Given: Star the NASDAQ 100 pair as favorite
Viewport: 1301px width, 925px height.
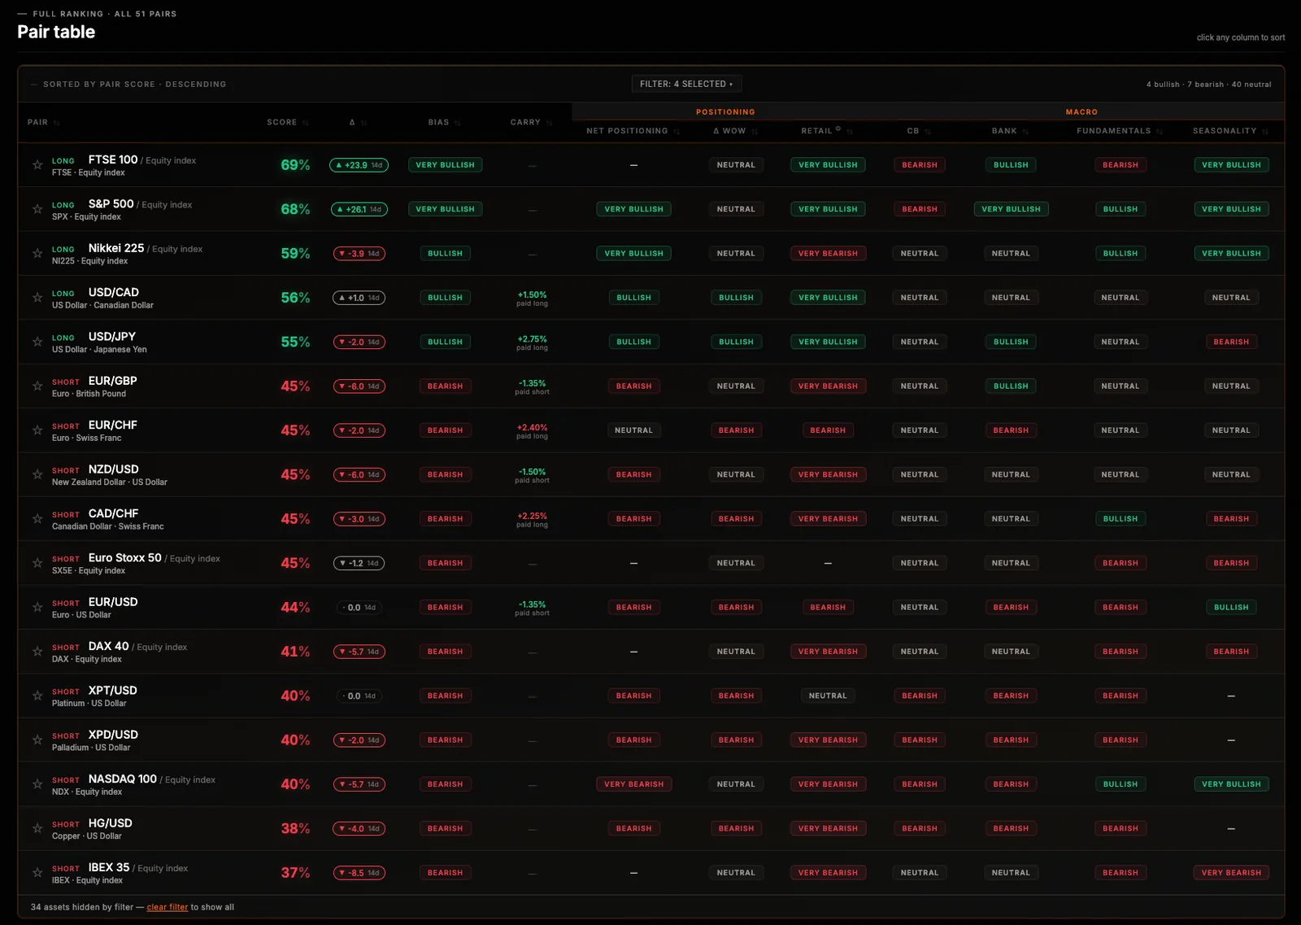Looking at the screenshot, I should pyautogui.click(x=37, y=784).
